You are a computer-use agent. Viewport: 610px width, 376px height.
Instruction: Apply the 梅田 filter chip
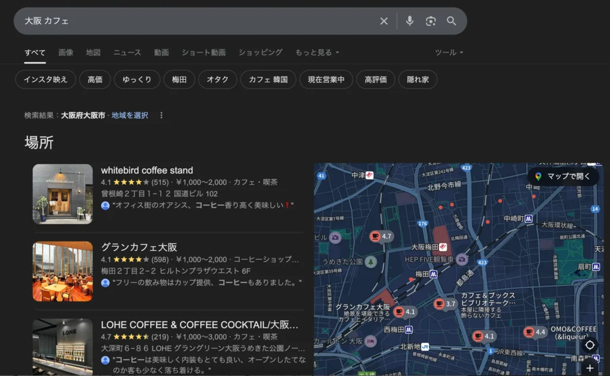click(x=179, y=80)
